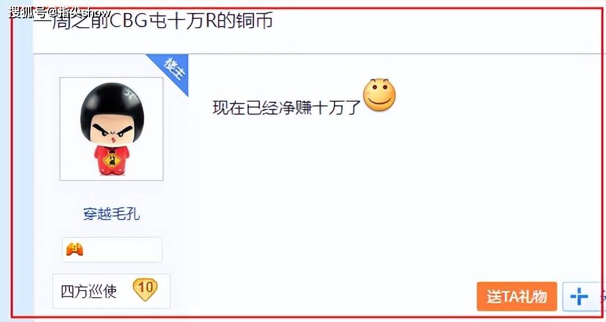Click the yellow smiley emoji in the post

pyautogui.click(x=379, y=95)
